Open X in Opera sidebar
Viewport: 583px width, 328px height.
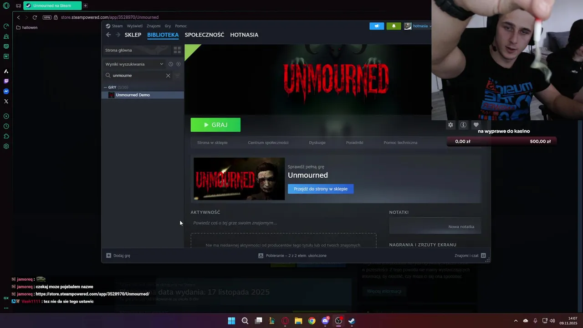coord(6,101)
